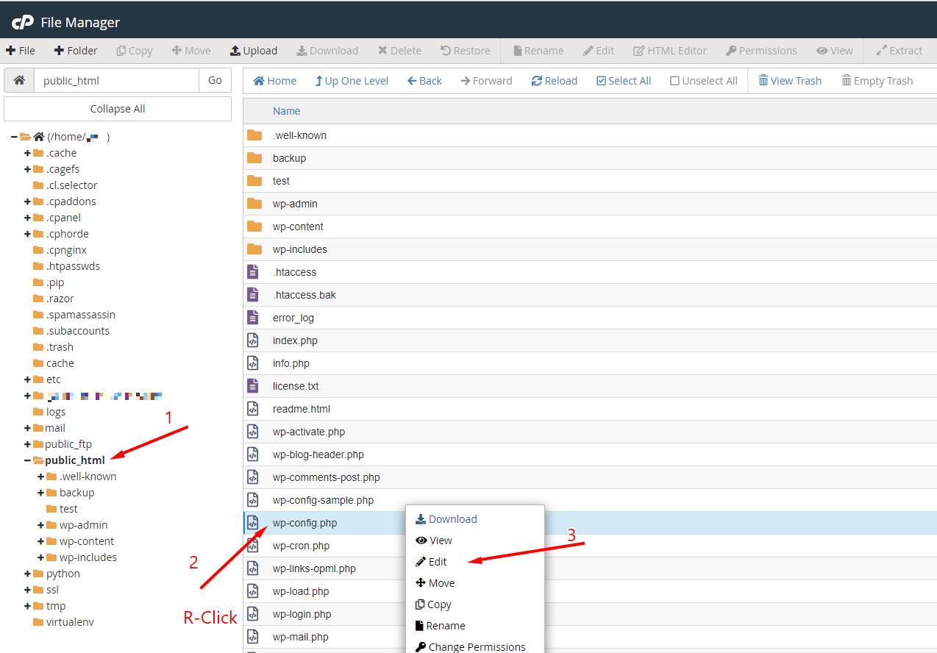Click the toolbar Rename button
This screenshot has width=937, height=653.
point(538,51)
